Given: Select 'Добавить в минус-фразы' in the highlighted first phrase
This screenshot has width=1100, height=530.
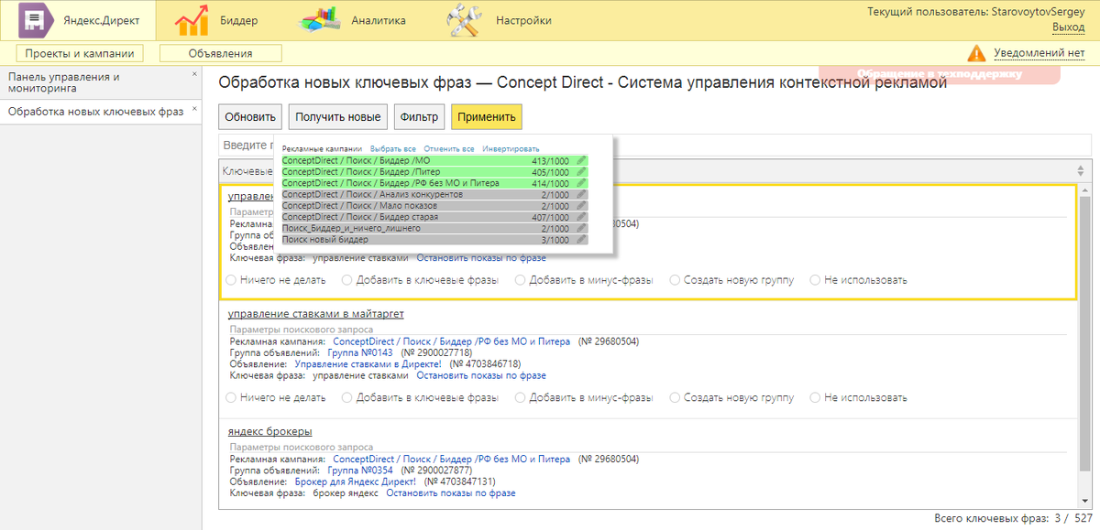Looking at the screenshot, I should coord(520,280).
